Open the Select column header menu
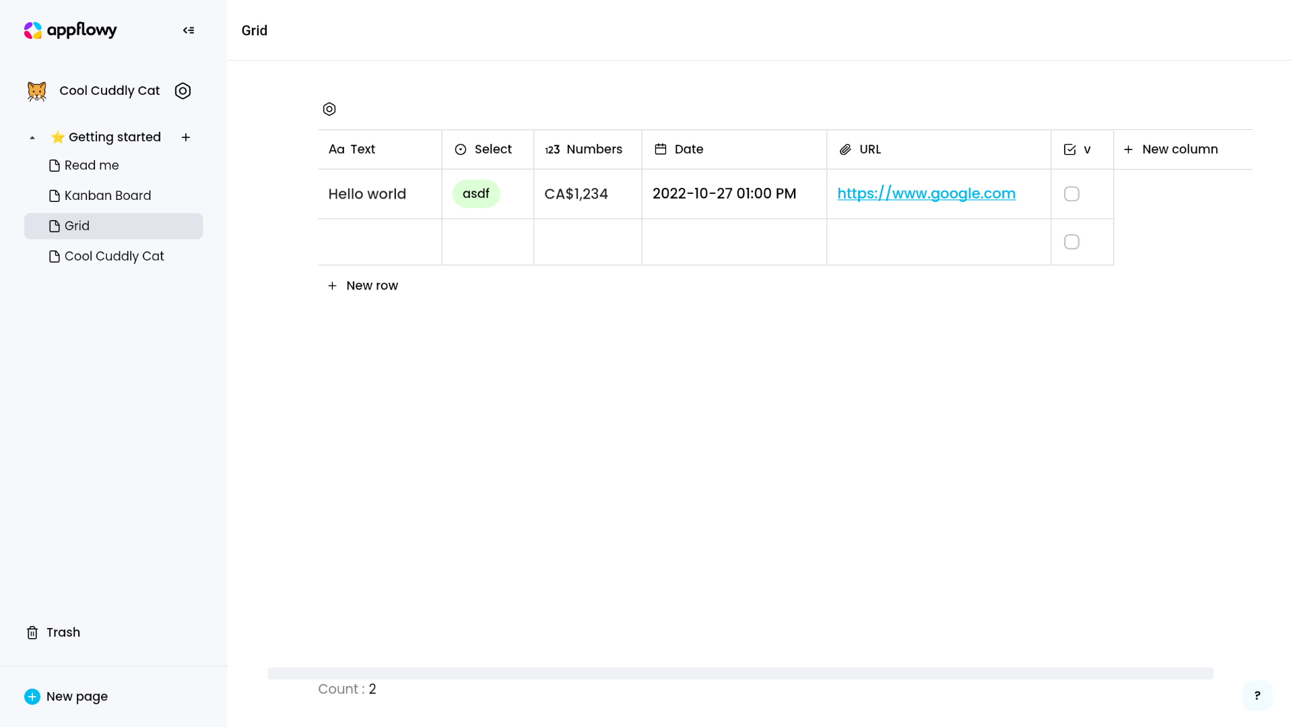This screenshot has height=727, width=1293. click(487, 149)
